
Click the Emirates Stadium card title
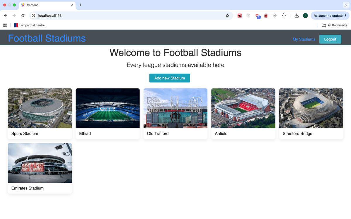click(27, 188)
